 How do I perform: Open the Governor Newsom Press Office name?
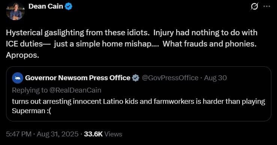(x=78, y=78)
